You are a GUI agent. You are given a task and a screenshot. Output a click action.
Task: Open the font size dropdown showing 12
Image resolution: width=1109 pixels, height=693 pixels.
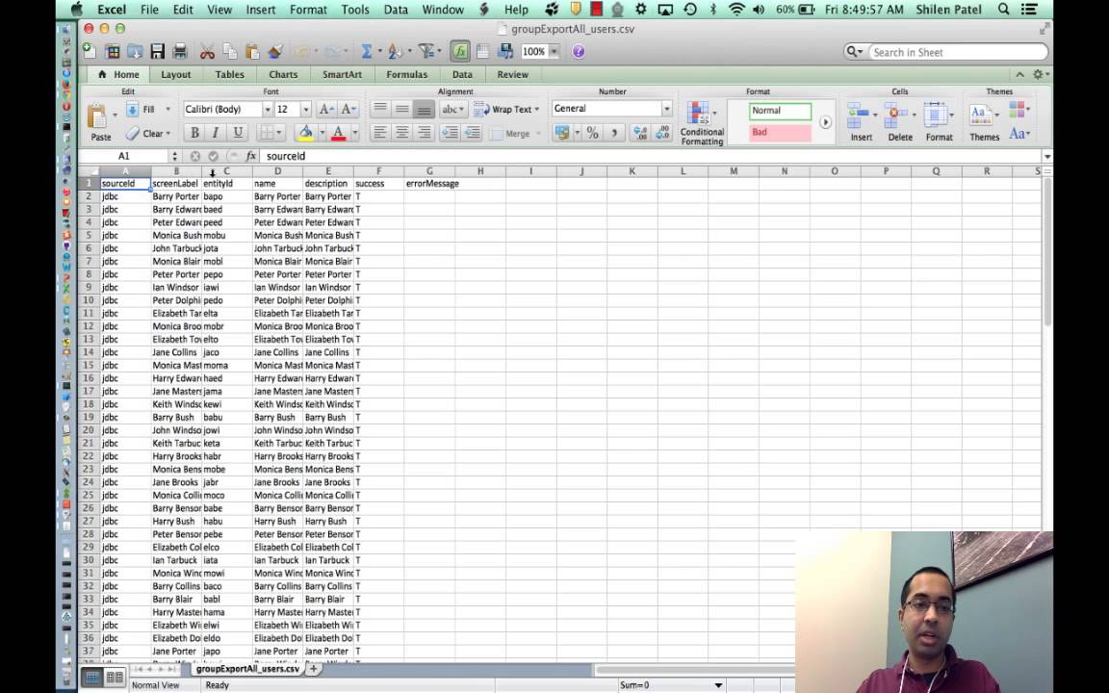coord(305,109)
